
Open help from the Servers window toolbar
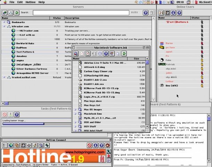146,13
